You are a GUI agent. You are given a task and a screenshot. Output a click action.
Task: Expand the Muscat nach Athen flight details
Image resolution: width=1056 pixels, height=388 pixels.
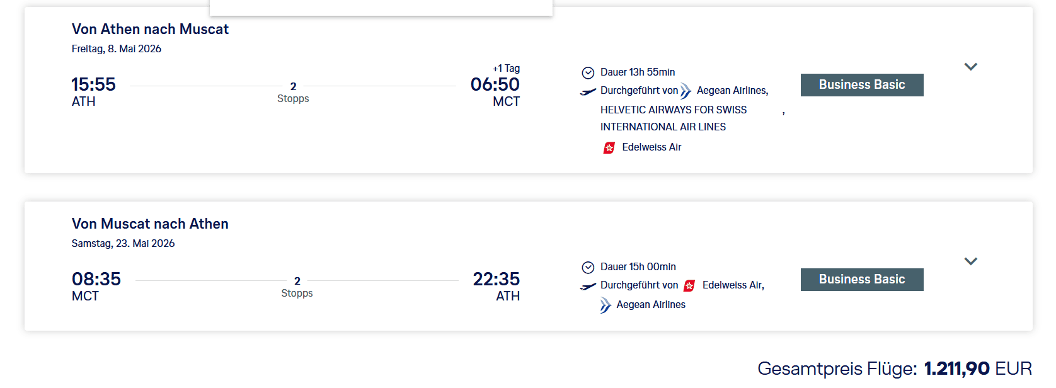pyautogui.click(x=970, y=261)
